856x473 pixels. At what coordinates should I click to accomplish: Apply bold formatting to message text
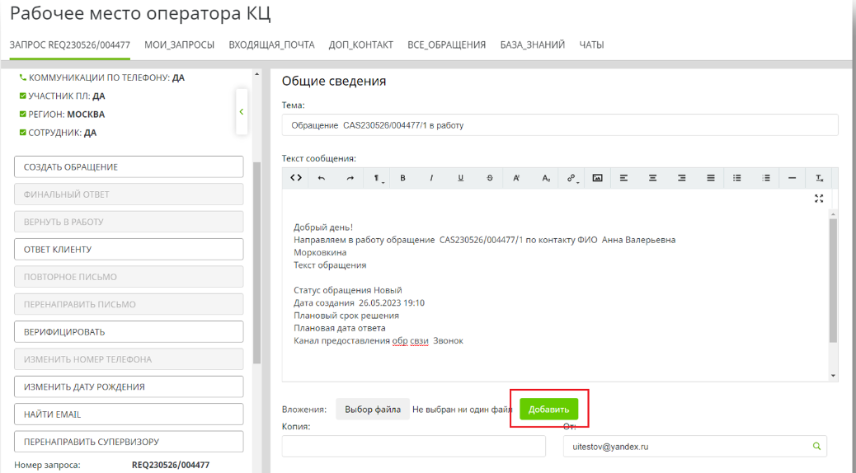[x=402, y=178]
